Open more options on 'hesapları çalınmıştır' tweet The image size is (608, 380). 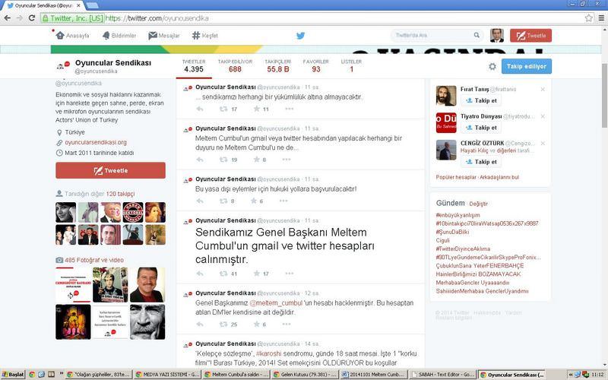290,274
